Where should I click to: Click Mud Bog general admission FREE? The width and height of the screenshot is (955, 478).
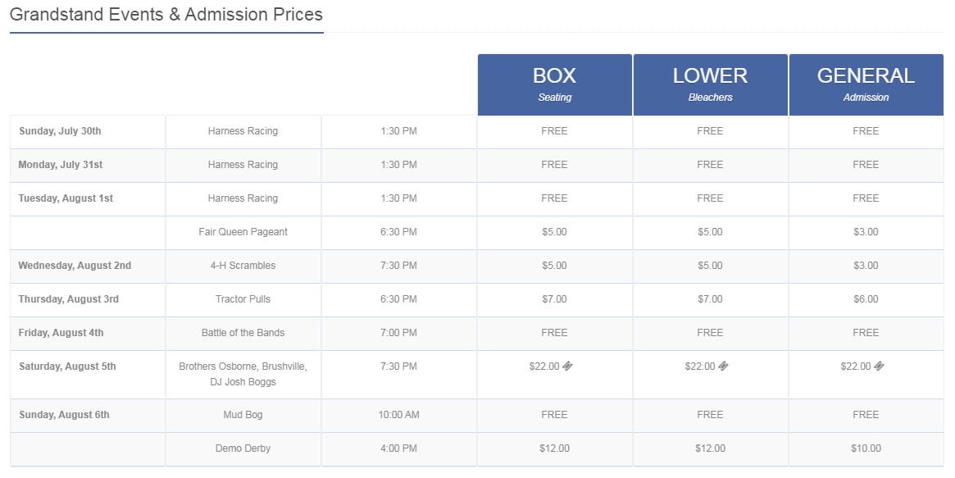click(866, 415)
